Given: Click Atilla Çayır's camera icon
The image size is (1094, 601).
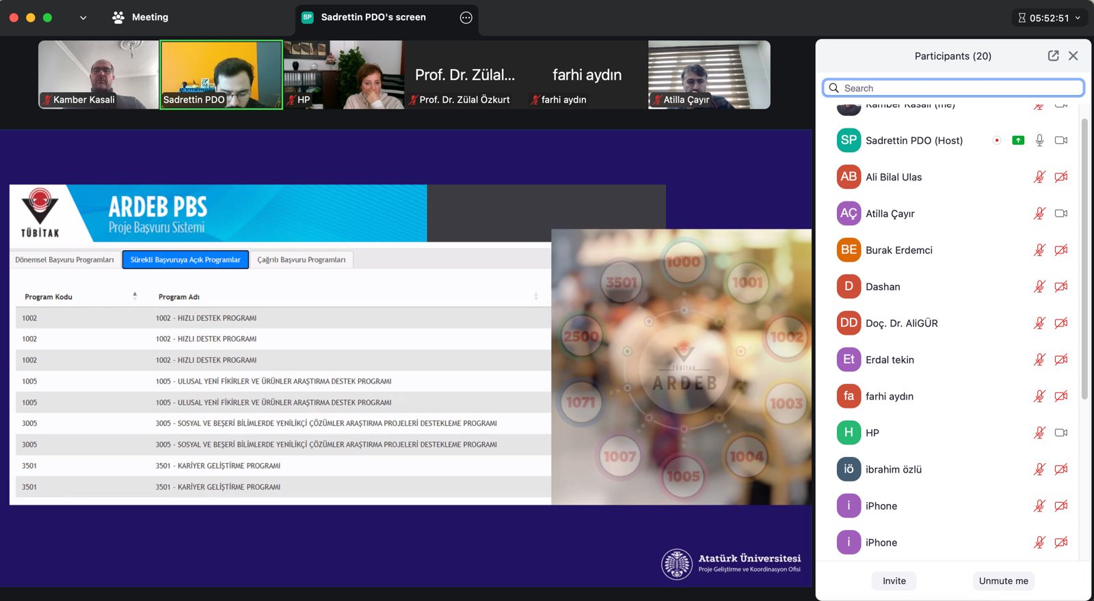Looking at the screenshot, I should coord(1060,213).
